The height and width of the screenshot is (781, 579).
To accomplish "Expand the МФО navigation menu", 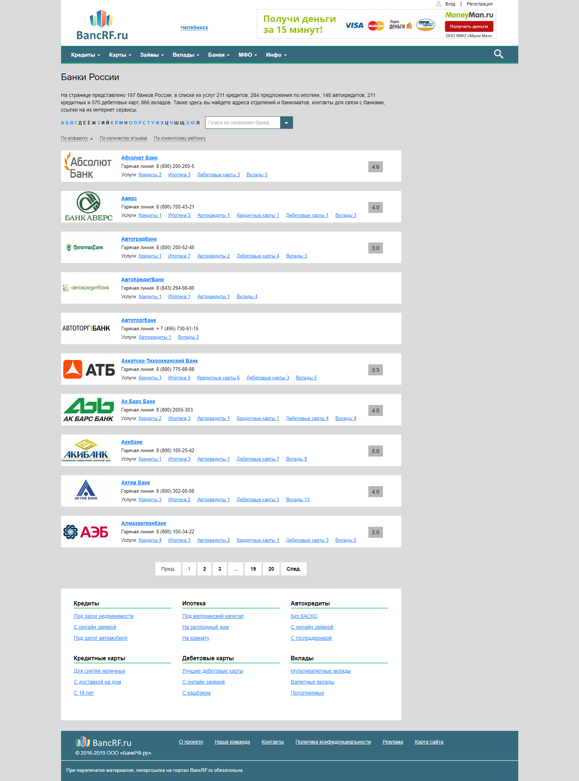I will click(248, 55).
